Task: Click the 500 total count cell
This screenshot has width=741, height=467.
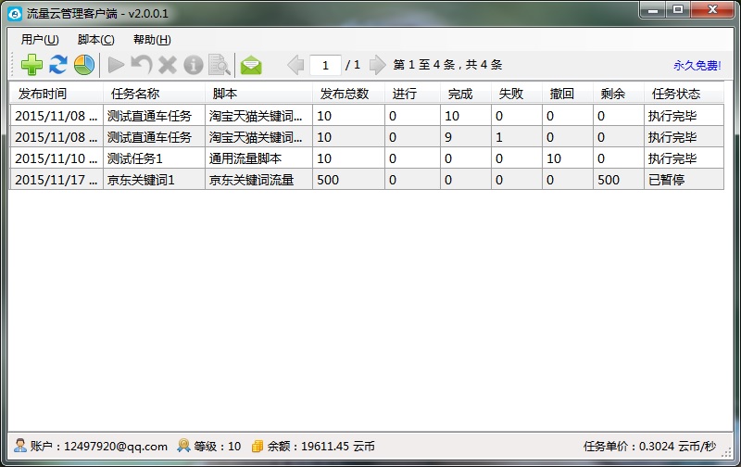Action: pos(349,180)
